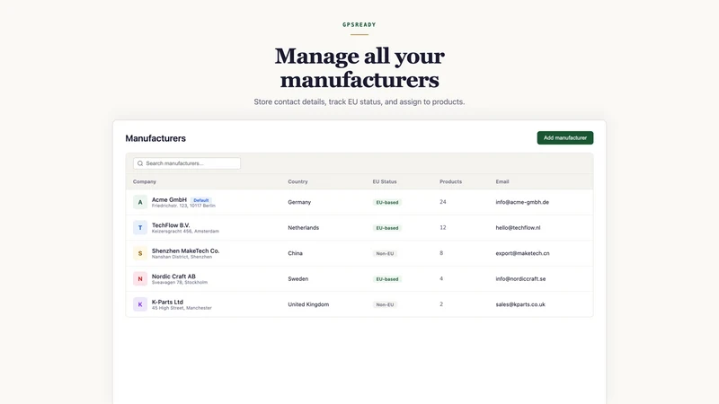Click the Nanshan District, Shenzhen address
Image resolution: width=719 pixels, height=404 pixels.
182,257
